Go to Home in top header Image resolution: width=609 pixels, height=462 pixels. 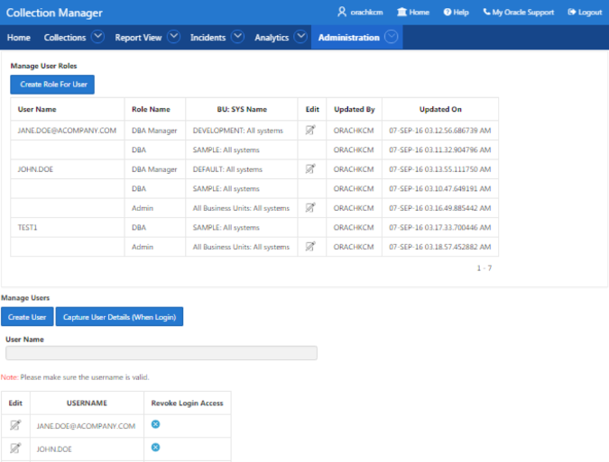(x=413, y=12)
